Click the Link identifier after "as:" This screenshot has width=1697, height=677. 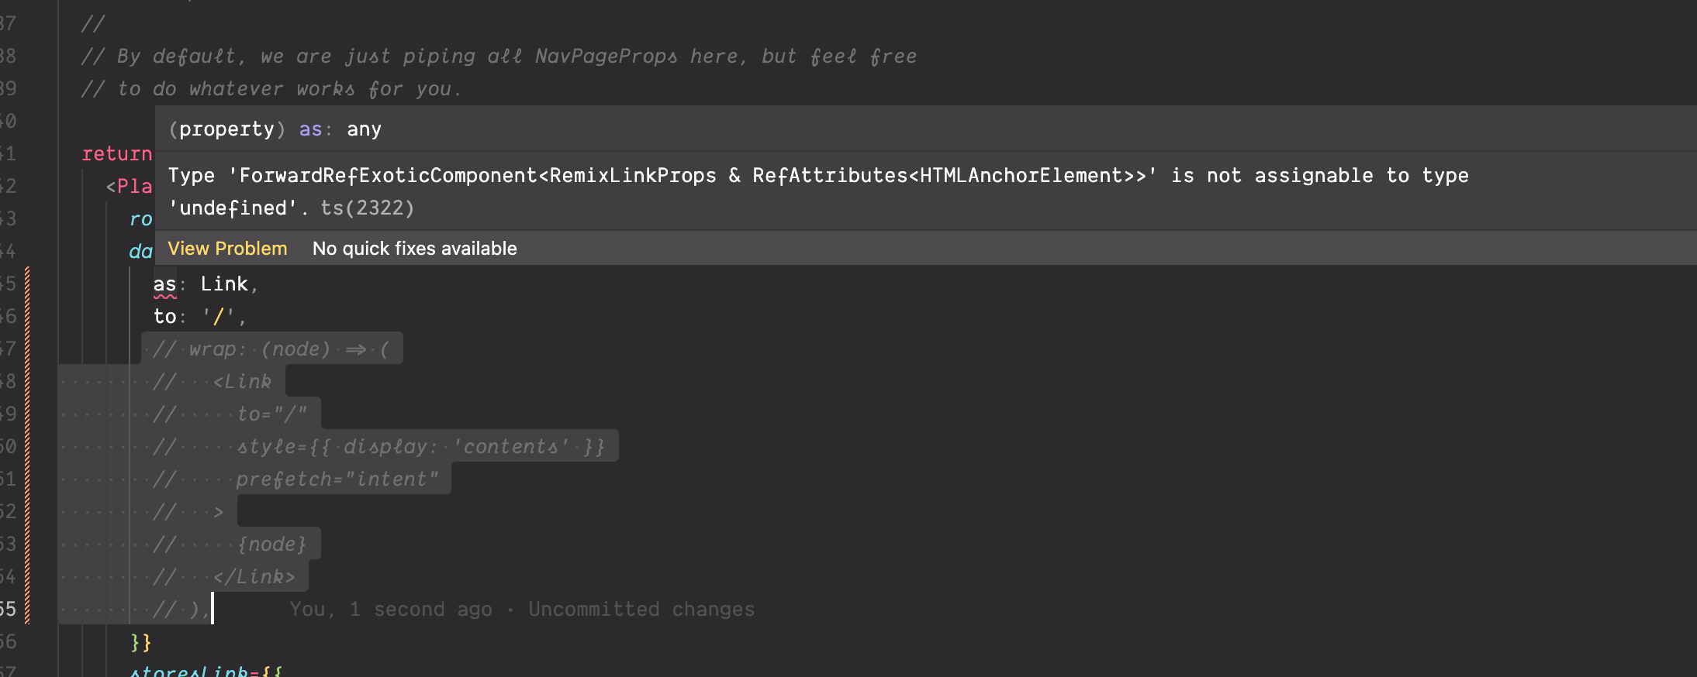224,284
